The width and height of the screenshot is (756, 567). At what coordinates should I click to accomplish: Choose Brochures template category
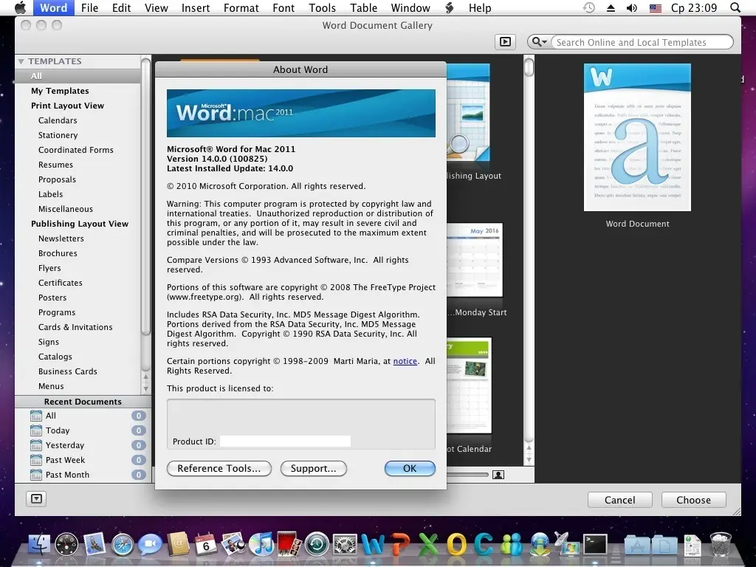(x=58, y=253)
